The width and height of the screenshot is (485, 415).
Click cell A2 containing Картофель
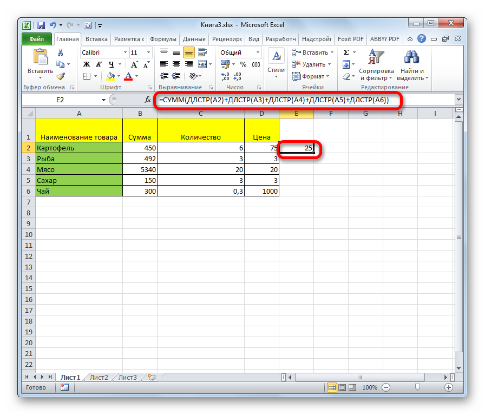pyautogui.click(x=79, y=148)
